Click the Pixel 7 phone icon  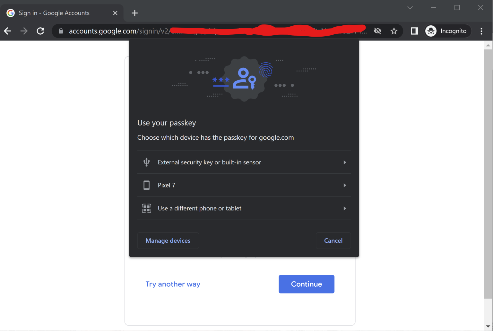pos(146,185)
